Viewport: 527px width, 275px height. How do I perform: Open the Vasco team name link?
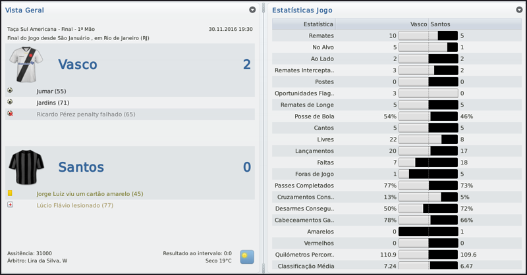[x=78, y=64]
